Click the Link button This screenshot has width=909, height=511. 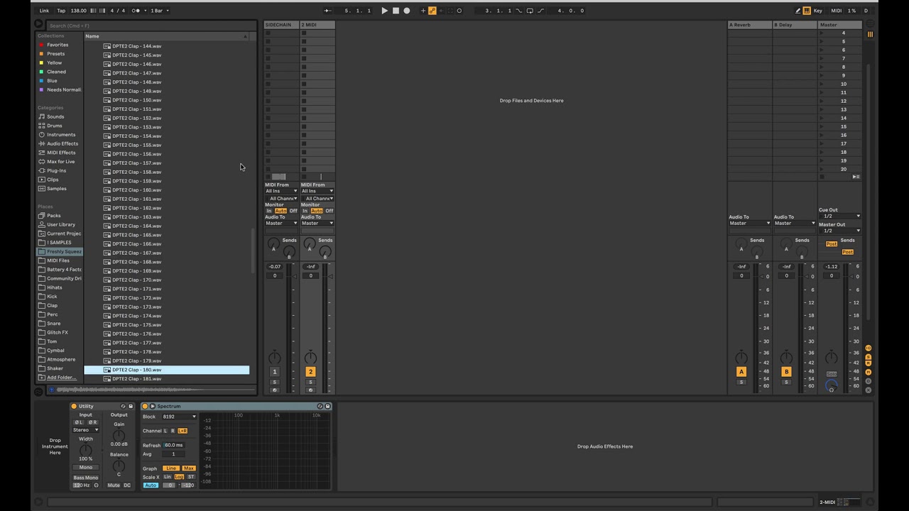click(x=44, y=11)
